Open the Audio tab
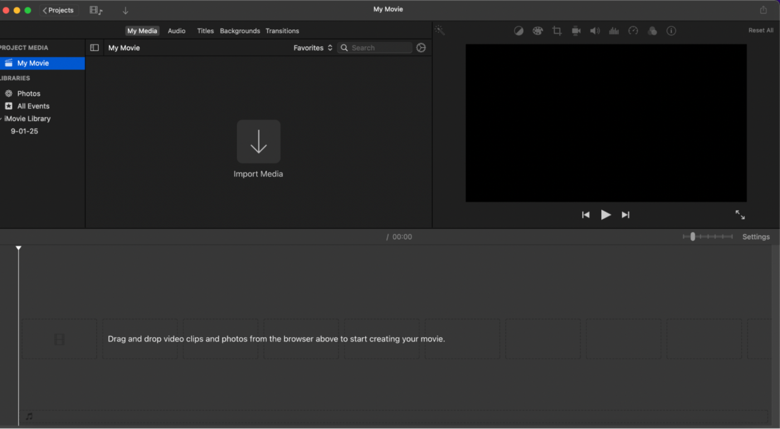Image resolution: width=780 pixels, height=429 pixels. coord(177,31)
